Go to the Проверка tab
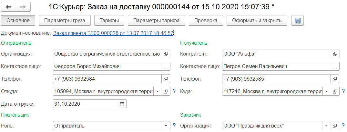Image resolution: width=347 pixels, height=132 pixels. 206,21
